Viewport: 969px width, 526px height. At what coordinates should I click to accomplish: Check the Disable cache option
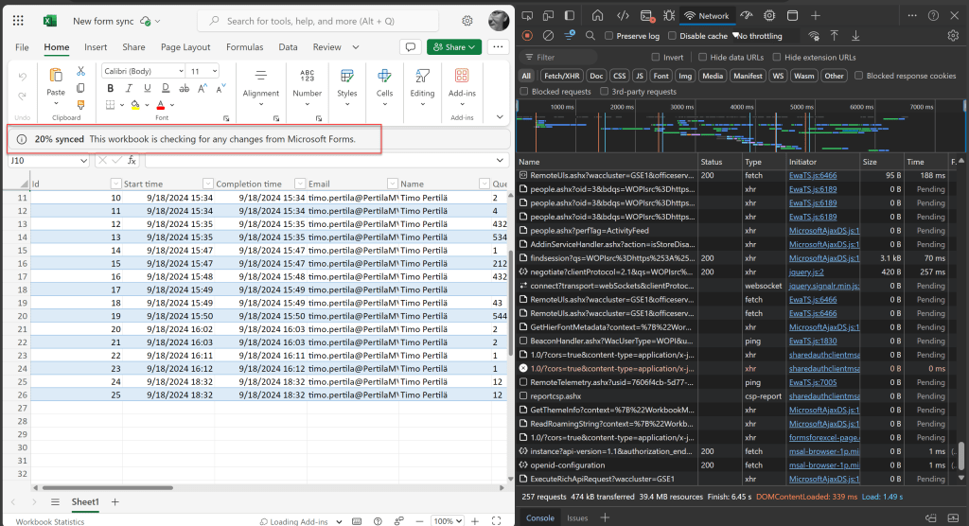[x=673, y=36]
